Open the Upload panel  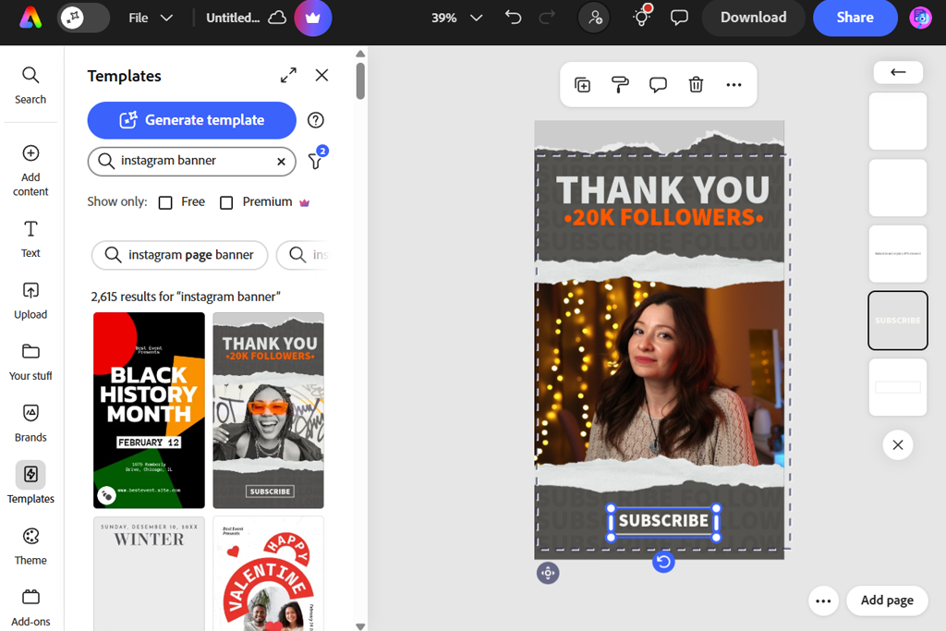pos(30,300)
